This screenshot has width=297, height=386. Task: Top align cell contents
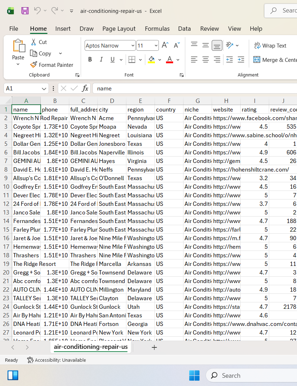pyautogui.click(x=194, y=45)
